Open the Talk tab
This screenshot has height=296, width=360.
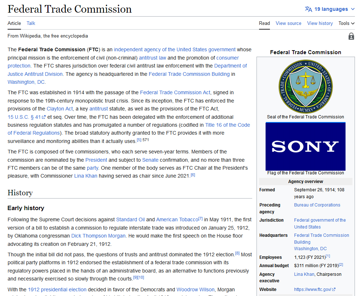pos(31,23)
